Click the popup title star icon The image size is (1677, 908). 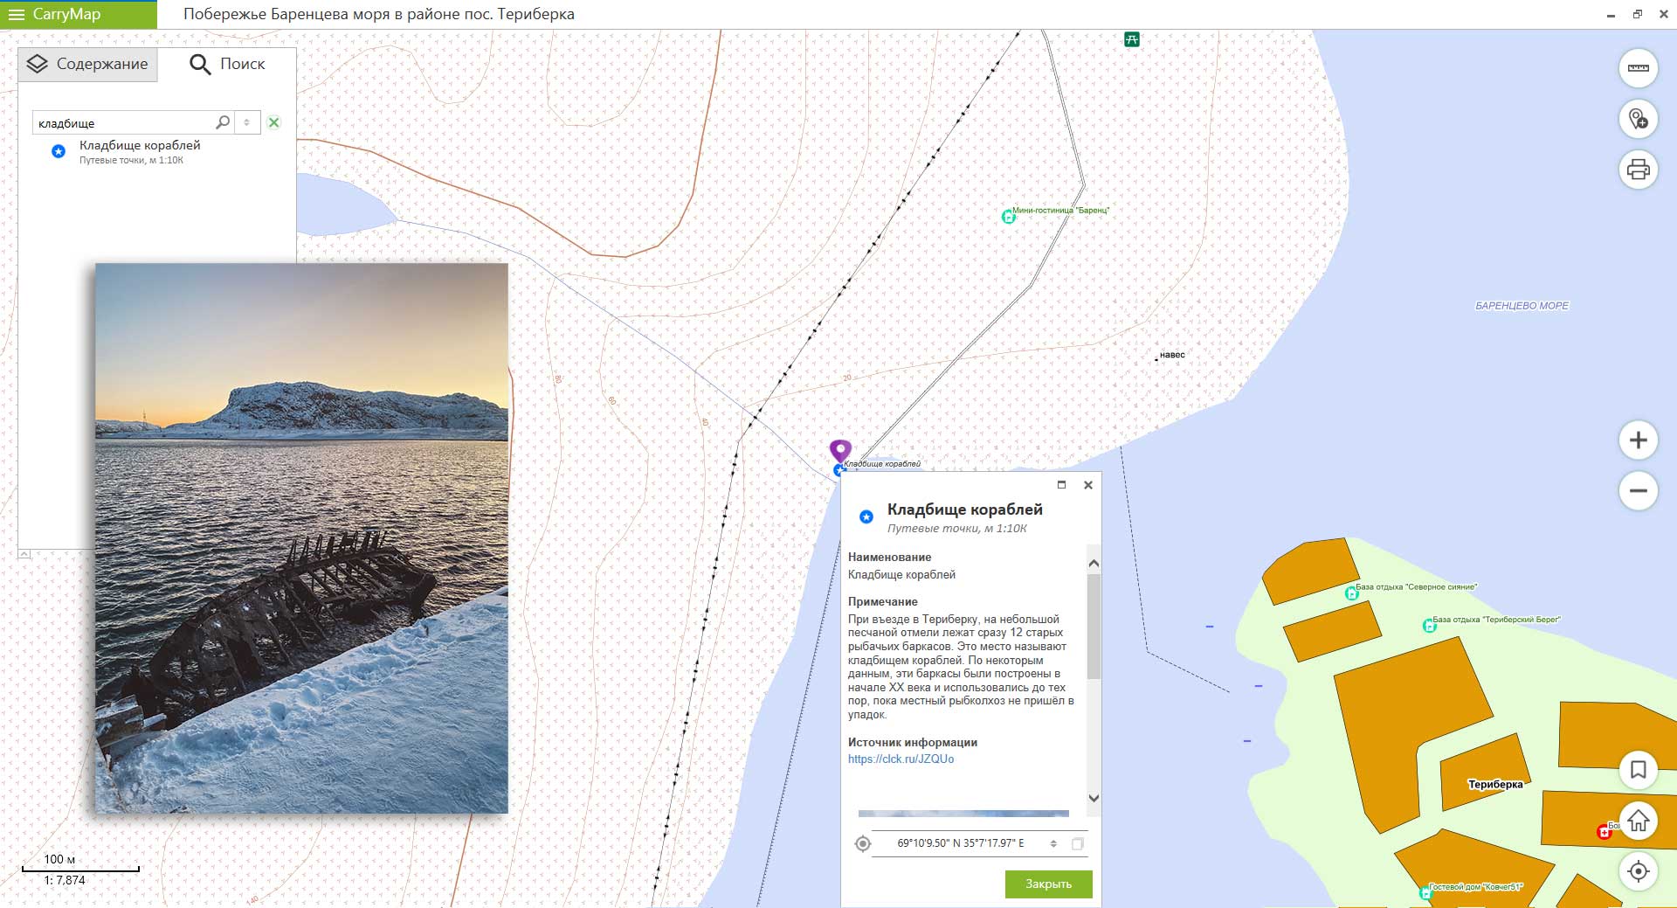(x=866, y=516)
